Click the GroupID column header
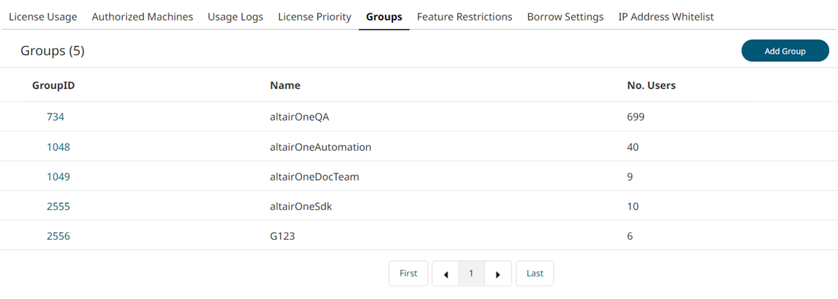This screenshot has width=838, height=299. pos(54,85)
